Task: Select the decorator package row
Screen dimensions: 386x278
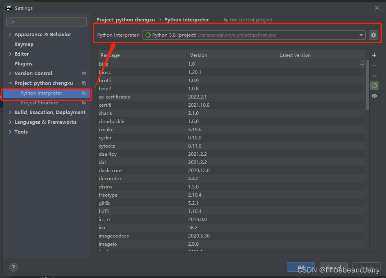Action: [231, 179]
